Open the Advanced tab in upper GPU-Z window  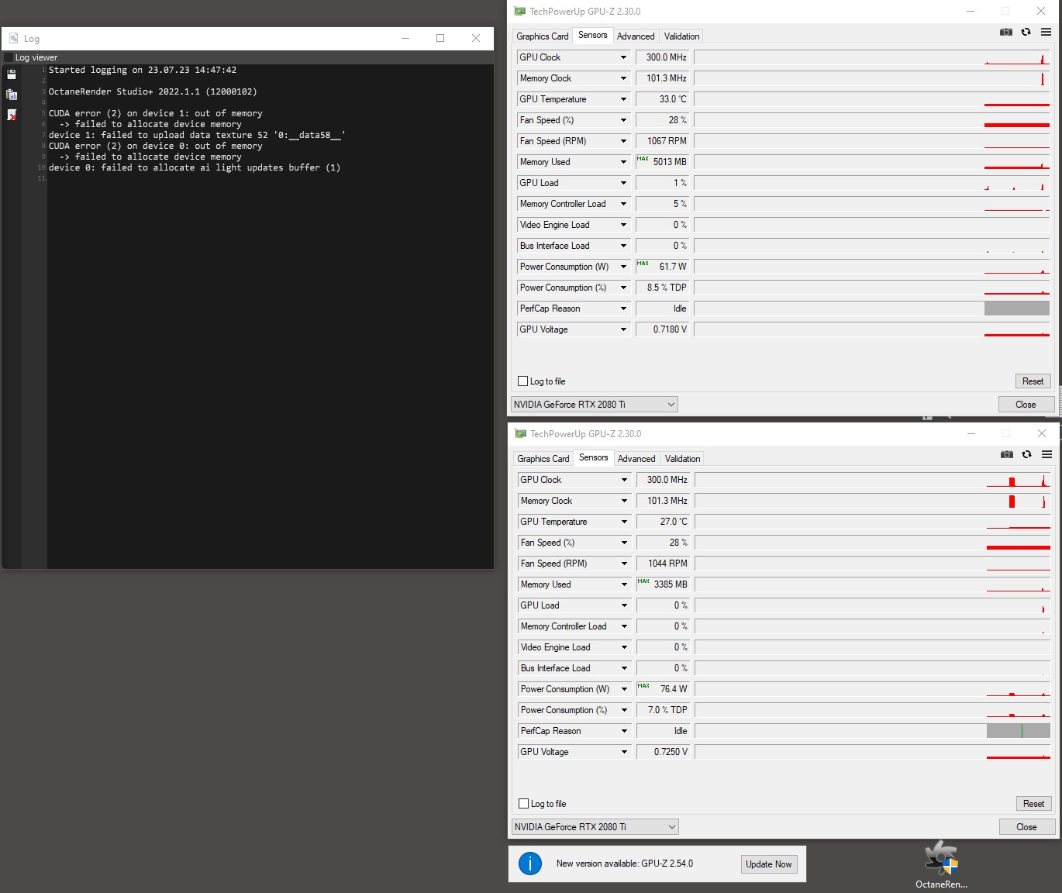pos(636,36)
